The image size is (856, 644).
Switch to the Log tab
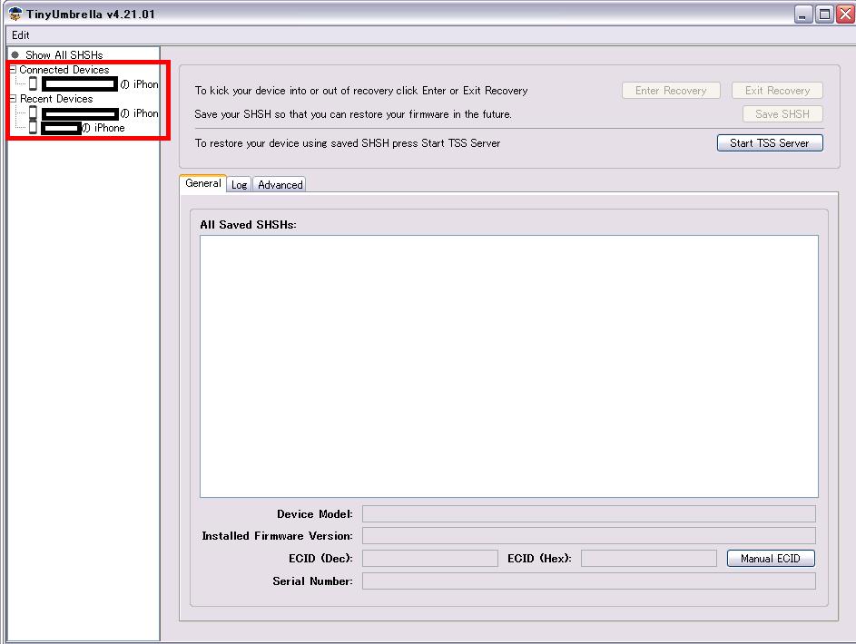(x=239, y=185)
